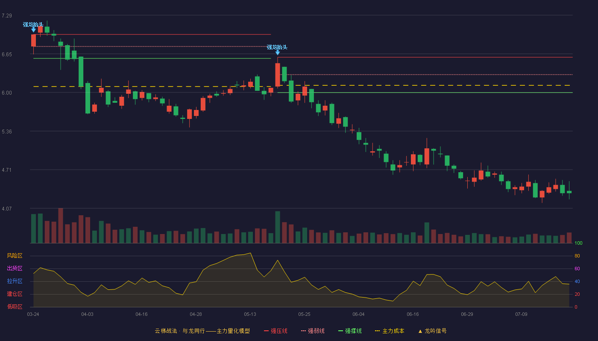Viewport: 598px width, 341px height.
Task: Click the 6.00 price axis label
Action: click(6, 93)
